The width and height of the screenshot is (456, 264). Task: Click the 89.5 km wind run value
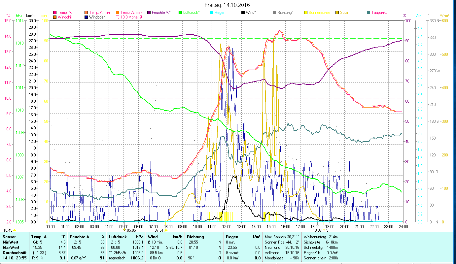156,252
